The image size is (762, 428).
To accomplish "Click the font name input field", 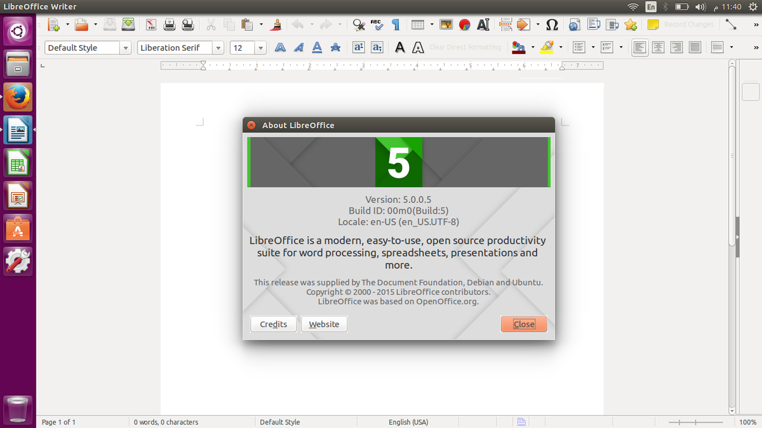I will (175, 48).
